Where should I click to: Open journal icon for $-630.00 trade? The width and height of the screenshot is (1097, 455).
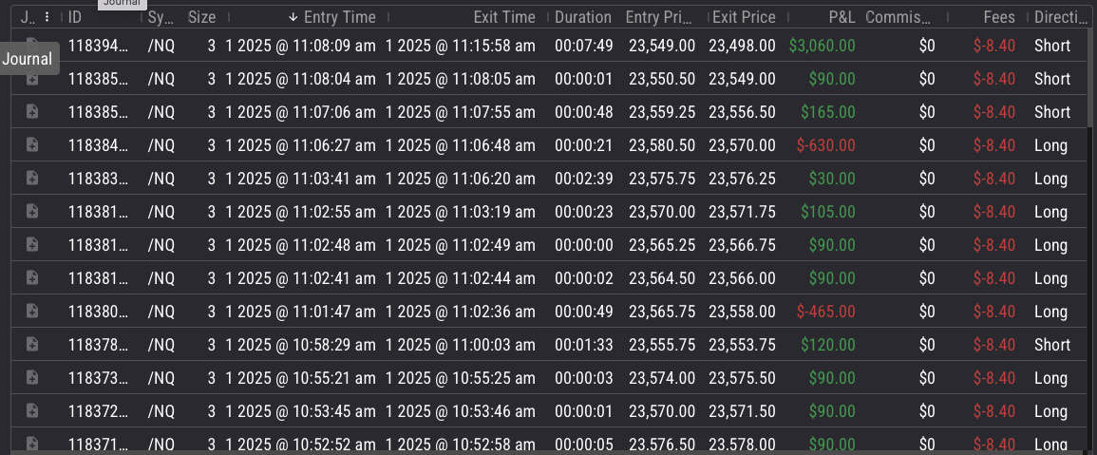coord(31,145)
